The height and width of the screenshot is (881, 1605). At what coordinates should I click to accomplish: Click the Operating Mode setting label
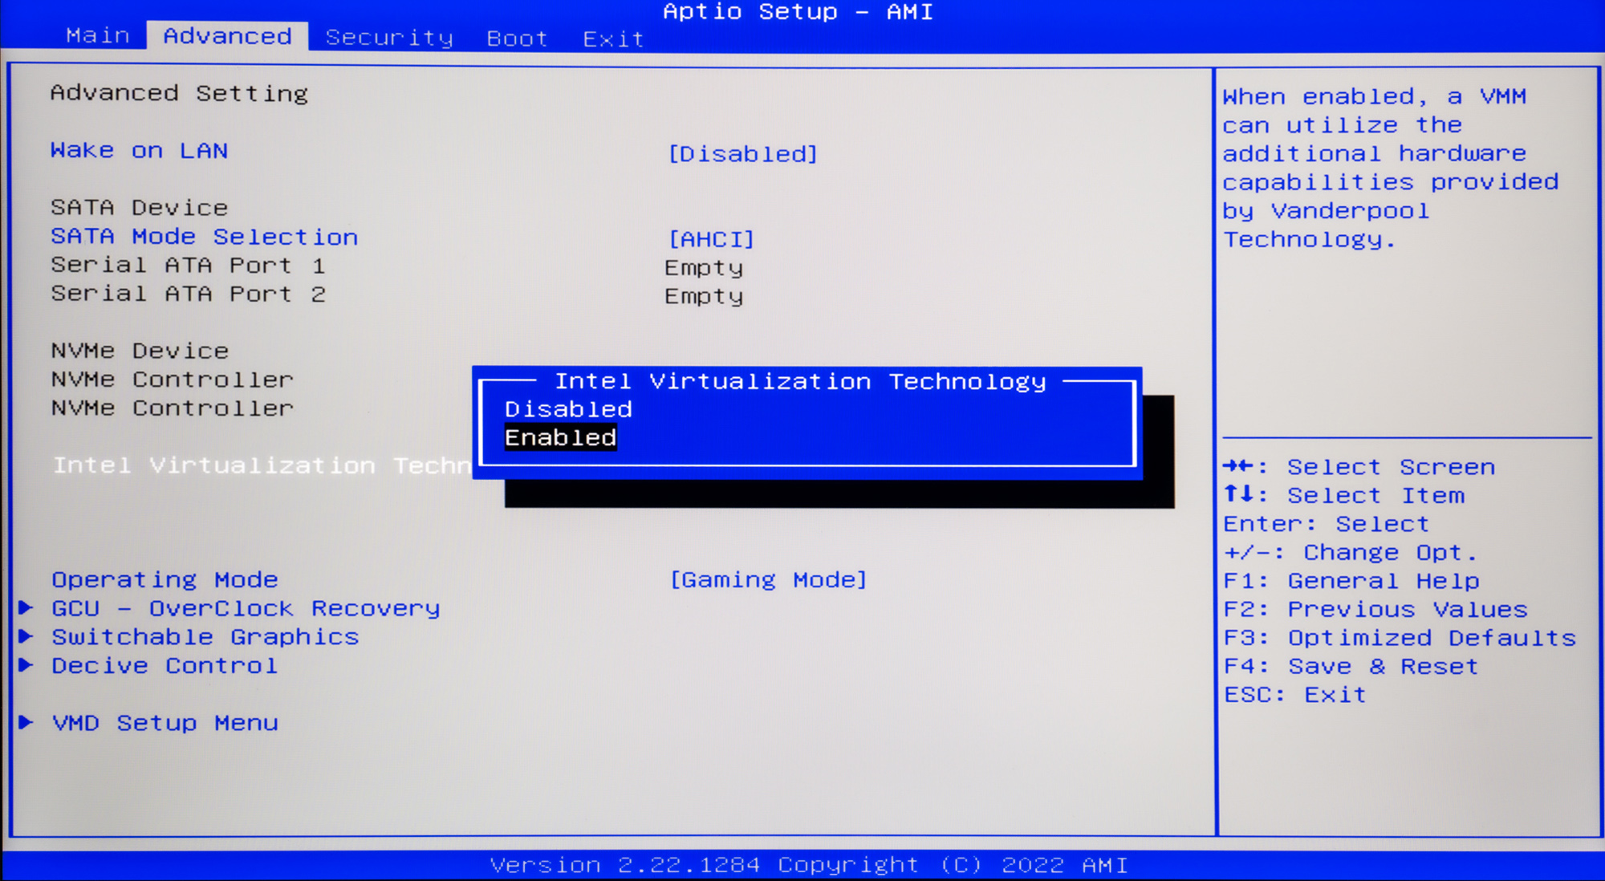(x=165, y=579)
